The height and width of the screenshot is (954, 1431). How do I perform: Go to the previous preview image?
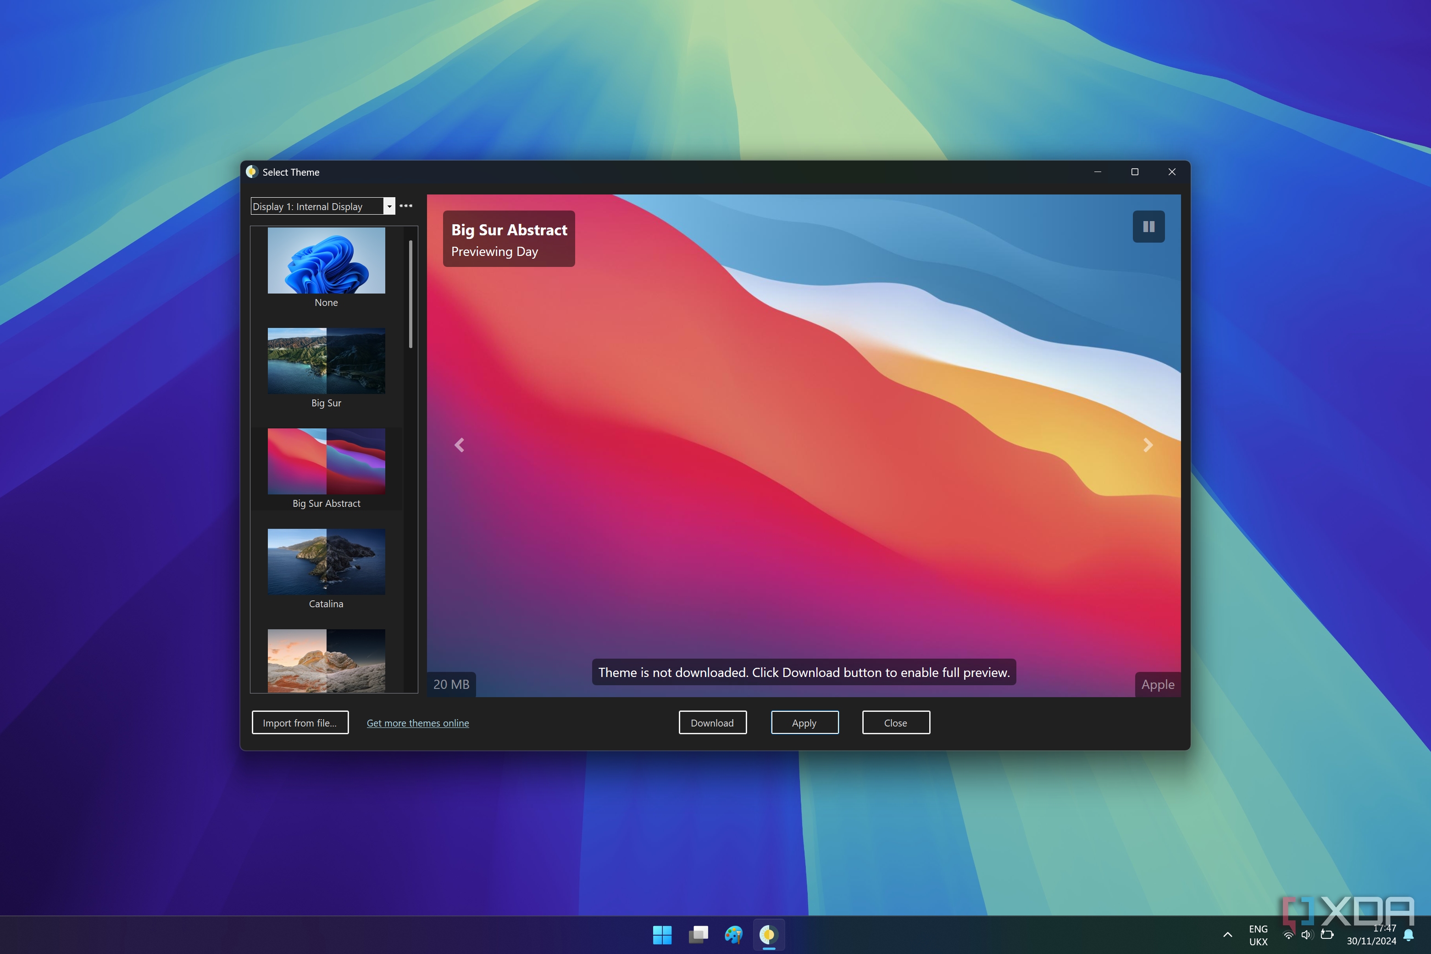point(460,445)
